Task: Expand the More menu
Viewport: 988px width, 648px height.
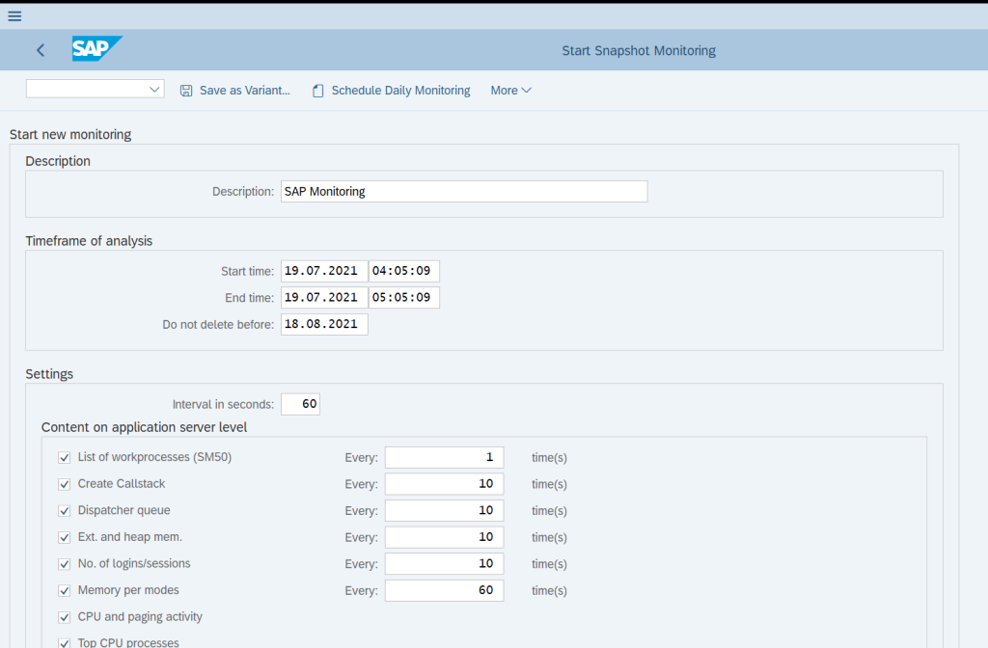Action: pos(511,91)
